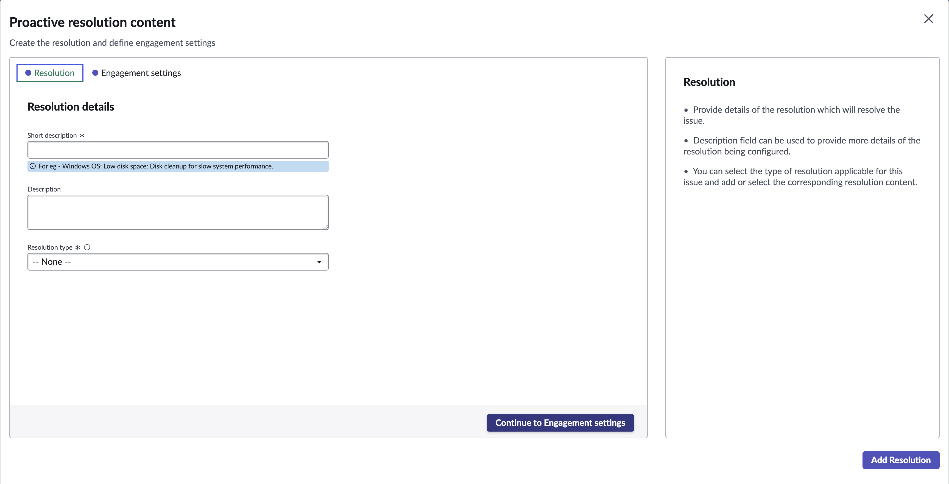Click the Add Resolution button
This screenshot has height=484, width=949.
900,460
